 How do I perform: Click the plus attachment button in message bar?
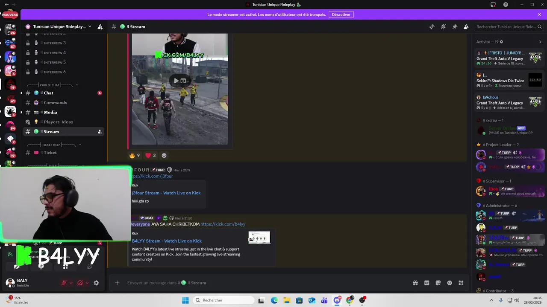(117, 283)
